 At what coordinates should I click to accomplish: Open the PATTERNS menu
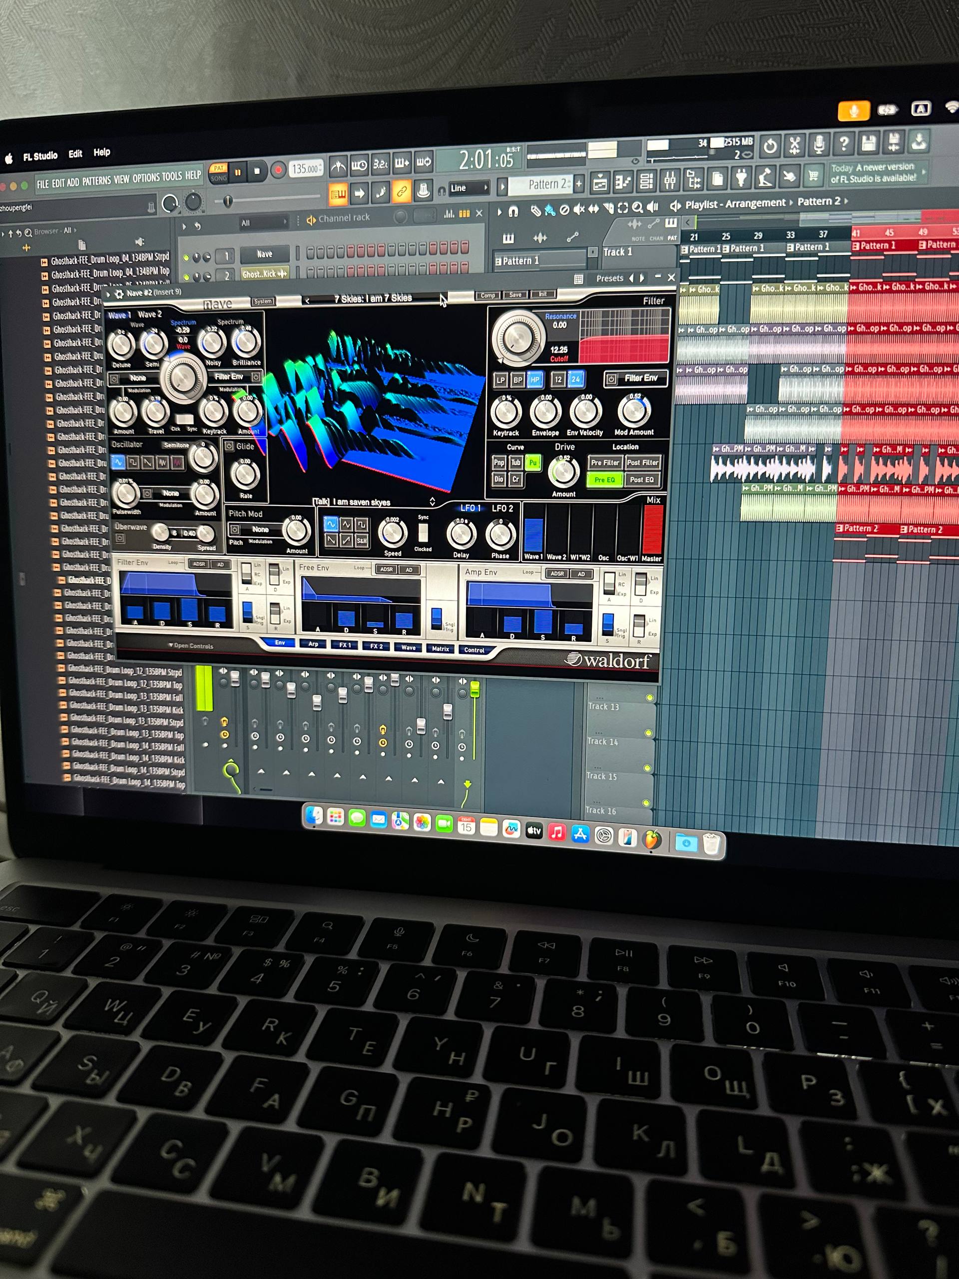pos(96,181)
